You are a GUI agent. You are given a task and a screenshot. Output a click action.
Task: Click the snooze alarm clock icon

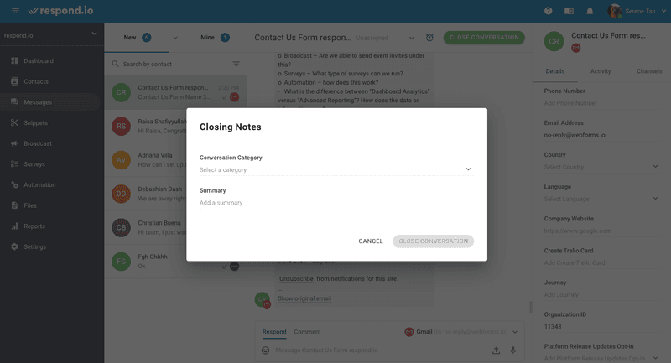pos(429,38)
